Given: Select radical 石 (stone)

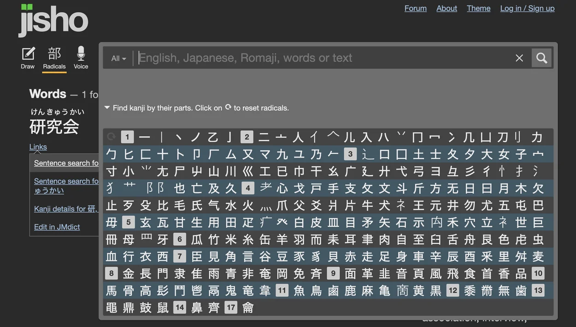Looking at the screenshot, I should click(x=401, y=222).
